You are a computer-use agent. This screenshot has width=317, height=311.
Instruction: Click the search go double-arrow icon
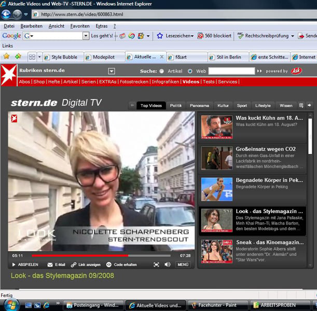tap(259, 71)
